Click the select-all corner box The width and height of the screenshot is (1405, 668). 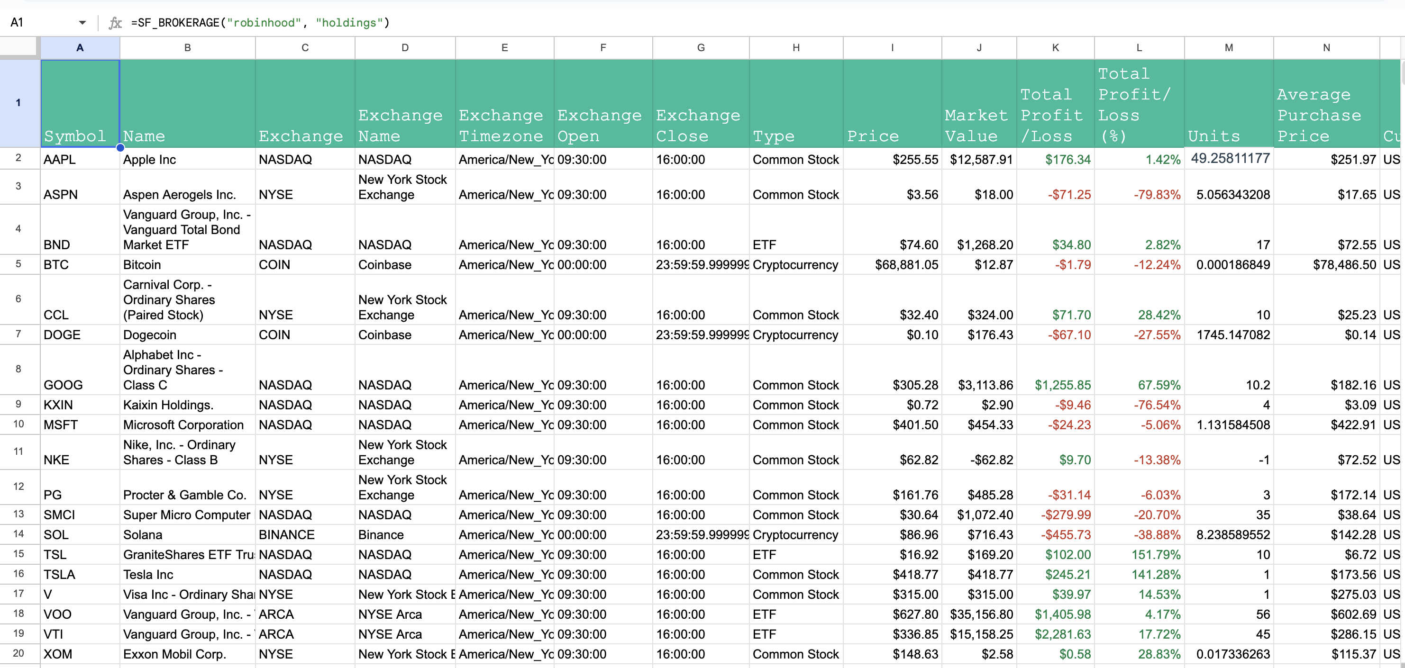(x=19, y=47)
